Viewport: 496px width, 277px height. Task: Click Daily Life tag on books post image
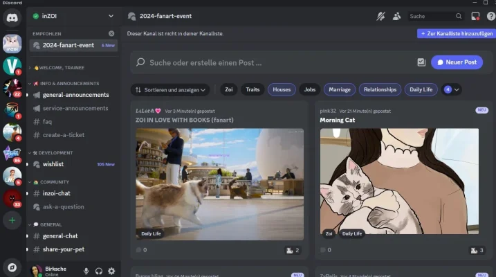[x=151, y=233]
